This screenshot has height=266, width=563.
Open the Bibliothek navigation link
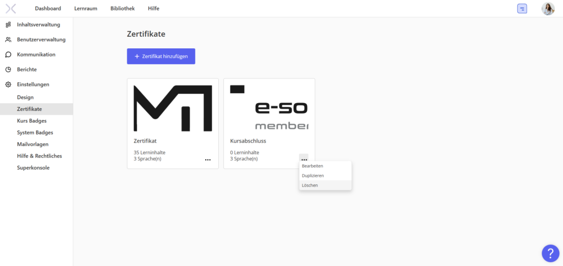tap(123, 9)
